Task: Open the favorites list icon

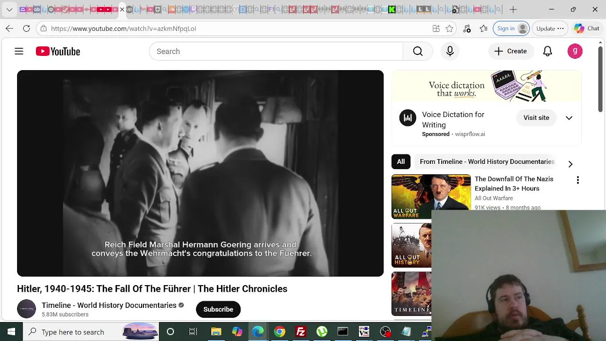Action: 483,28
